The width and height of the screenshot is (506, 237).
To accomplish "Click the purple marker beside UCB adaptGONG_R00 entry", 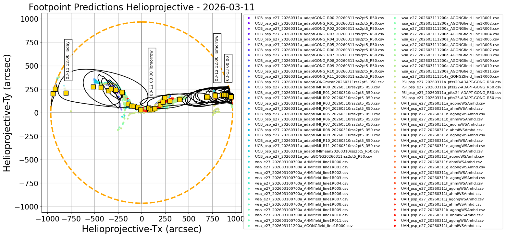I will pyautogui.click(x=249, y=18).
